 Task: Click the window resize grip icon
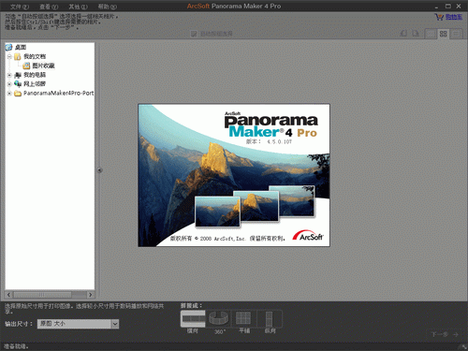tap(464, 347)
